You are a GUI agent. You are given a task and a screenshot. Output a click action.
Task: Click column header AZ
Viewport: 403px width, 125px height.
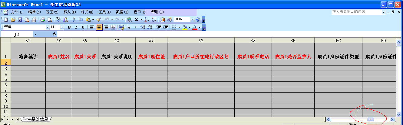(201, 40)
